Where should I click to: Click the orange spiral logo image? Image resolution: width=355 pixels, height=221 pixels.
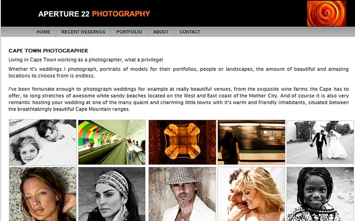(x=327, y=13)
